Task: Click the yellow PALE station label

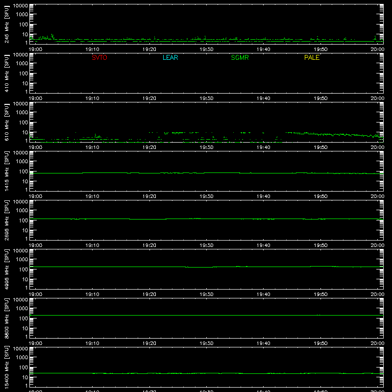Action: pyautogui.click(x=312, y=57)
